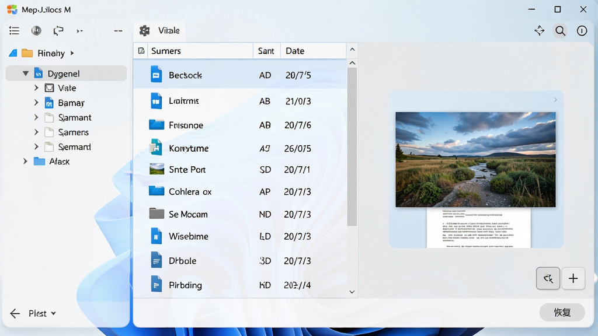The height and width of the screenshot is (336, 598).
Task: Click the plus add button
Action: tap(573, 278)
